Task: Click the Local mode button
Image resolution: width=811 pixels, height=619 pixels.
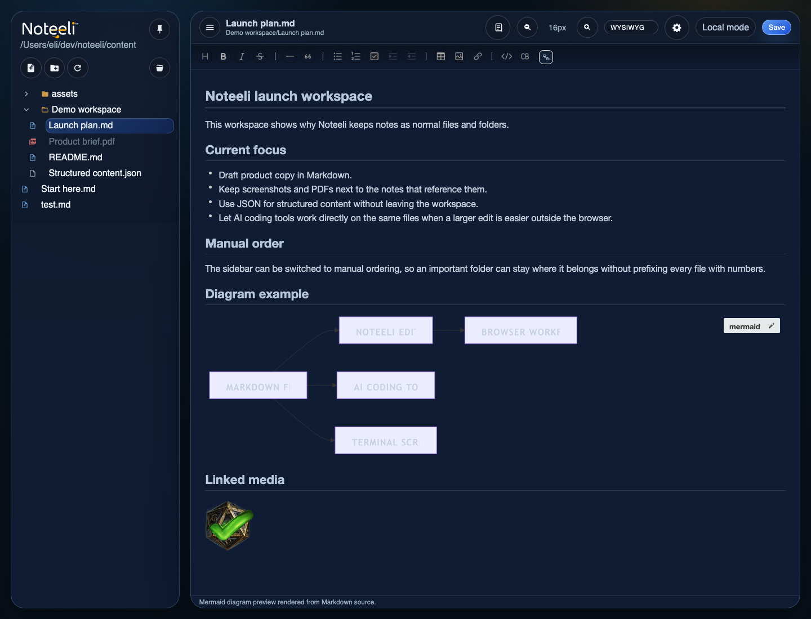Action: [725, 27]
